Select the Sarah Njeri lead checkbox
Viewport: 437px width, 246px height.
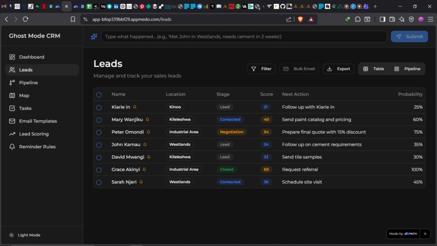click(x=99, y=182)
